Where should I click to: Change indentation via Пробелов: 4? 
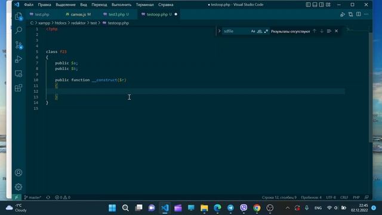[312, 197]
